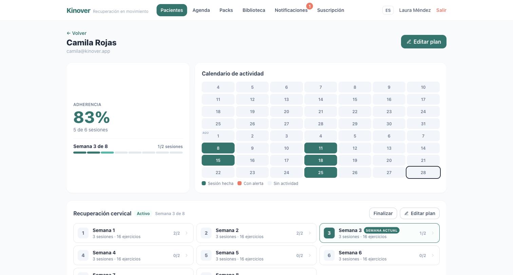Click the green Editar plan button
The width and height of the screenshot is (513, 275).
pyautogui.click(x=424, y=42)
